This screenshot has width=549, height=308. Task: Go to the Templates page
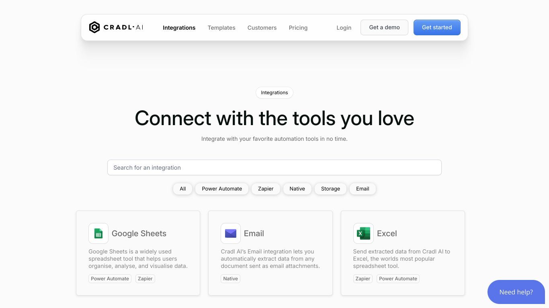tap(221, 28)
